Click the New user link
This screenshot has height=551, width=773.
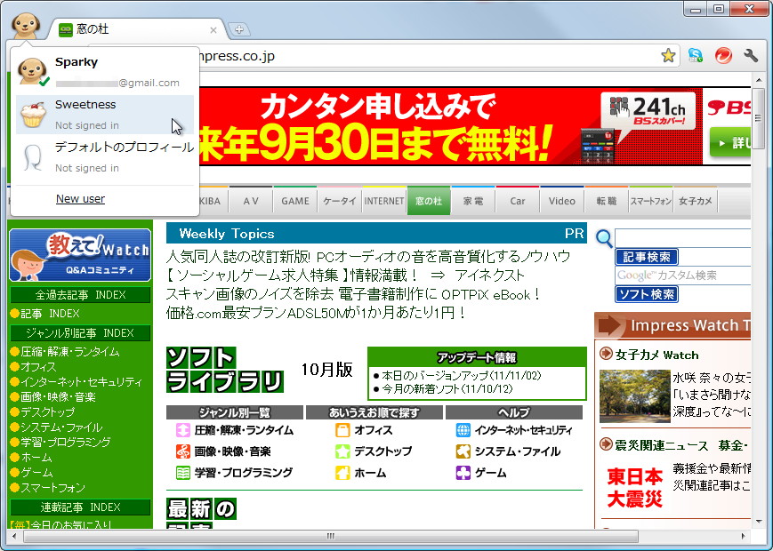[80, 198]
